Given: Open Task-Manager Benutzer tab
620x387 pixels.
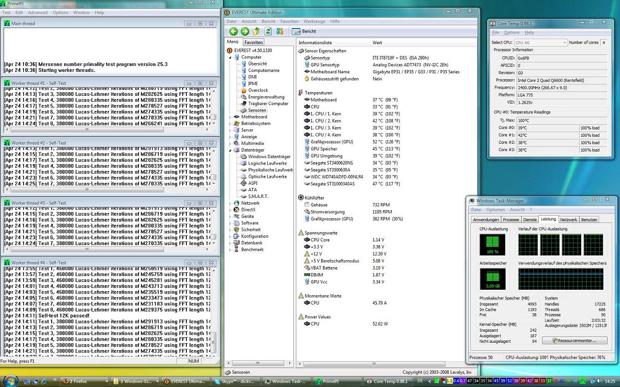Looking at the screenshot, I should click(x=589, y=220).
